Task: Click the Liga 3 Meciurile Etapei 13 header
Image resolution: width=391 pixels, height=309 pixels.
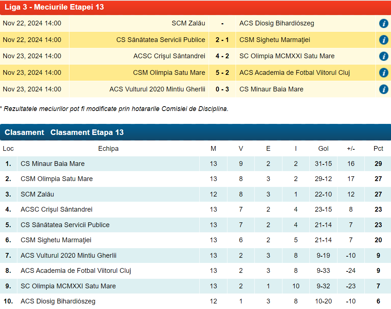Action: point(54,7)
